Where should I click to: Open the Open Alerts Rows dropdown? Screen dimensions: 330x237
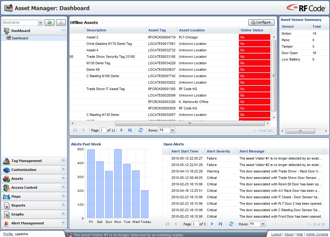point(263,224)
